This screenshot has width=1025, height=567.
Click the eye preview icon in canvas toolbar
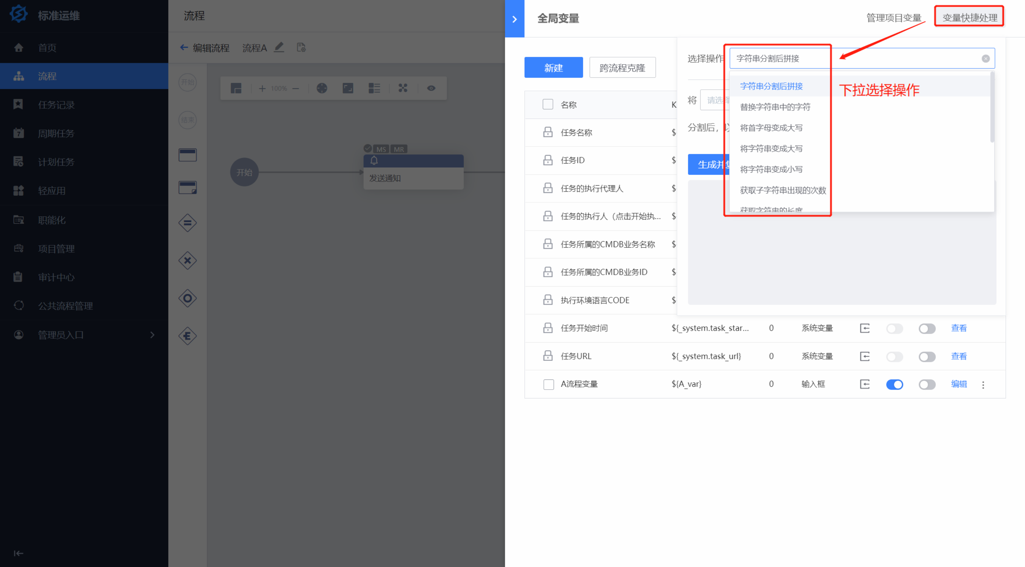(431, 88)
